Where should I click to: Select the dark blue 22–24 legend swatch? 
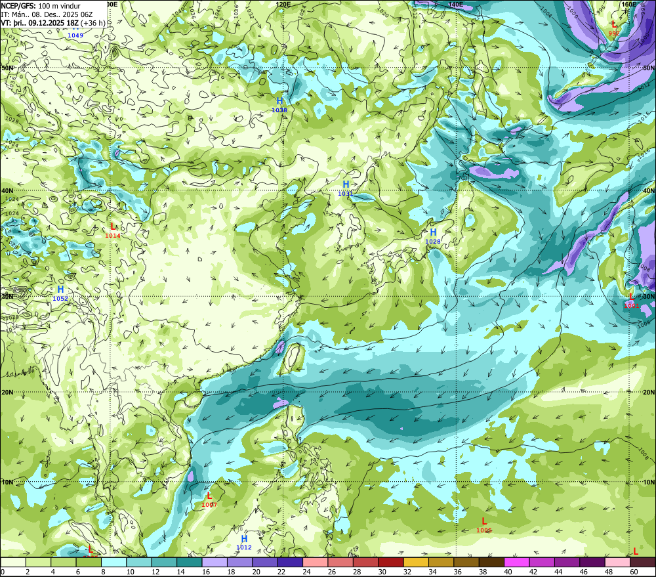tap(291, 562)
